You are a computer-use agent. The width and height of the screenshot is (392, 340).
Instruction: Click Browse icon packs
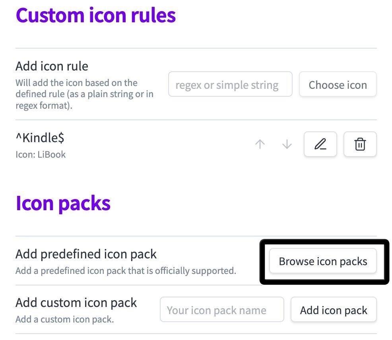pyautogui.click(x=323, y=261)
